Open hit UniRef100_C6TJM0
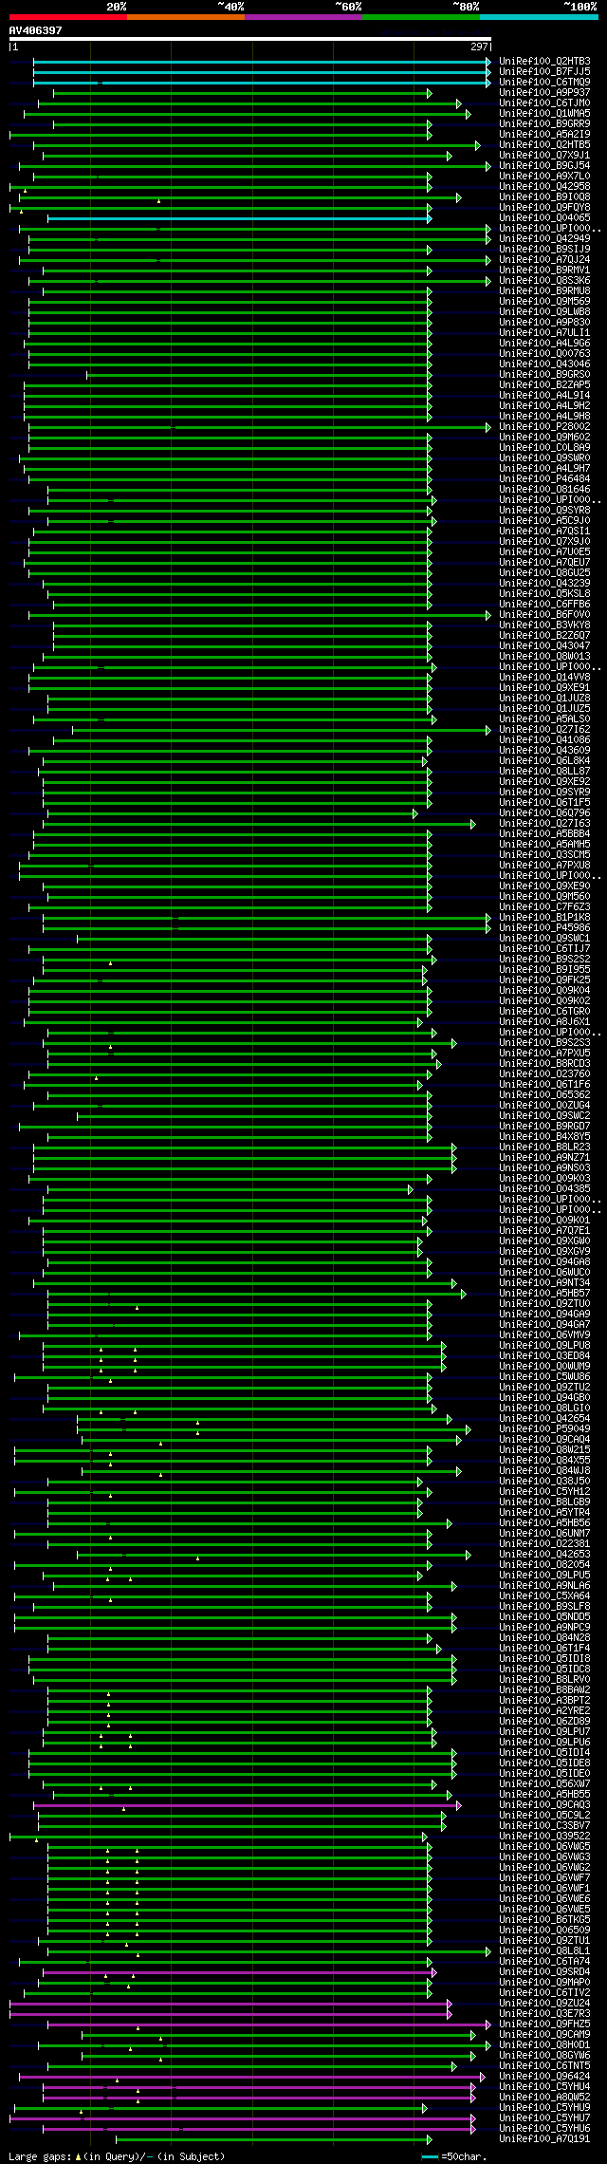607x2164 pixels. [x=544, y=103]
